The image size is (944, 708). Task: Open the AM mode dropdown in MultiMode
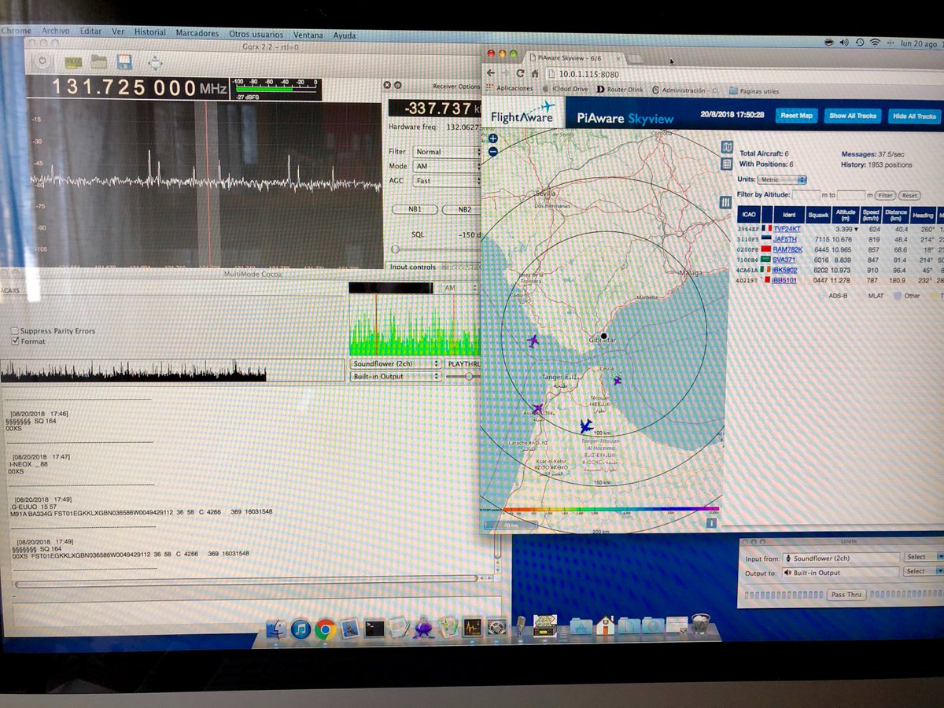pyautogui.click(x=461, y=289)
